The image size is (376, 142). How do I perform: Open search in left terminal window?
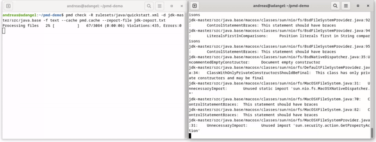click(x=149, y=6)
